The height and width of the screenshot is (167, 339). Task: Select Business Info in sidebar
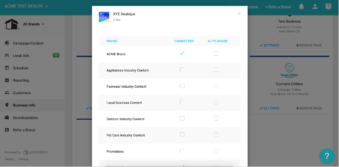tap(24, 105)
